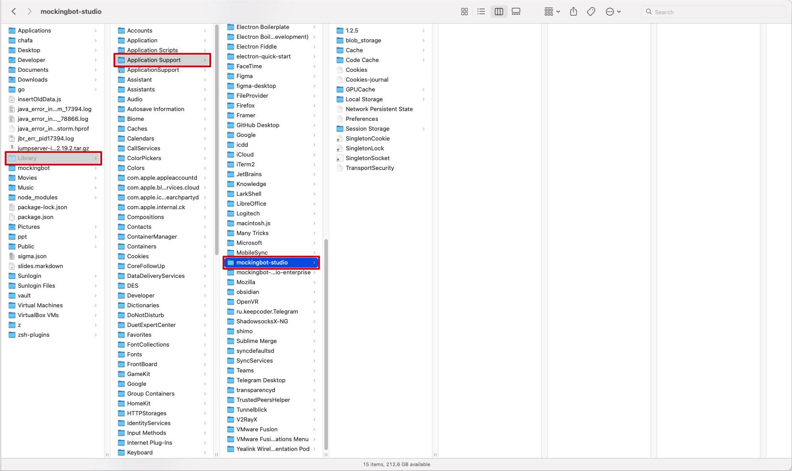Click the first column's width handle
792x471 pixels.
(107, 454)
